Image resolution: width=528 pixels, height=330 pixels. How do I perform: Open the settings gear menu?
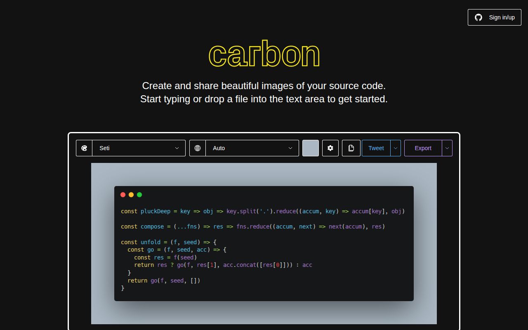[330, 148]
